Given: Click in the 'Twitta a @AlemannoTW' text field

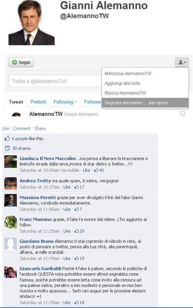Looking at the screenshot, I should (55, 81).
